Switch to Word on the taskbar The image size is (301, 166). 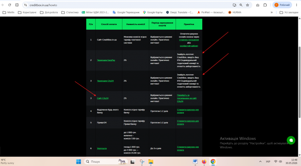(195, 162)
